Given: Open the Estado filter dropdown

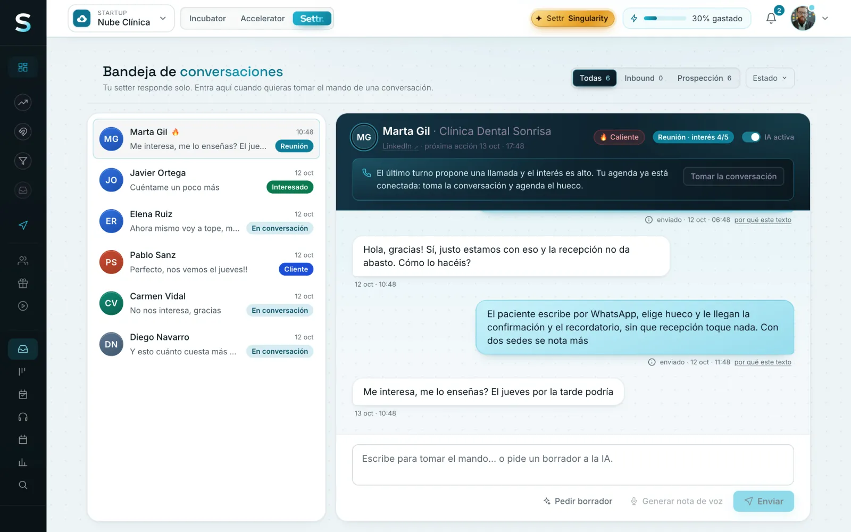Looking at the screenshot, I should (770, 78).
